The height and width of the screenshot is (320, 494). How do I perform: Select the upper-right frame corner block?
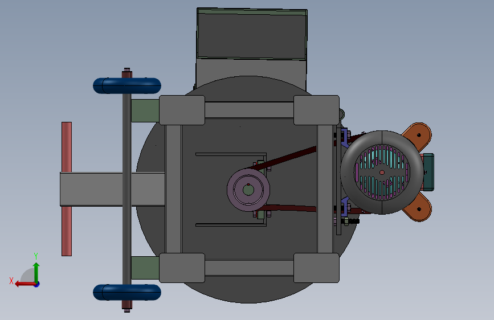(316, 110)
